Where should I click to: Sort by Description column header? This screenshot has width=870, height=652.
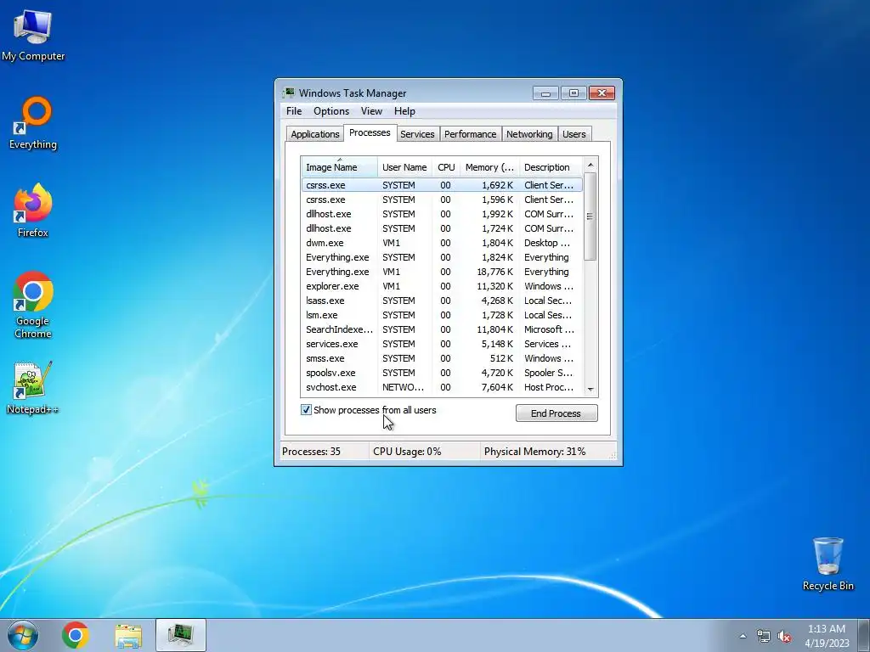[551, 167]
